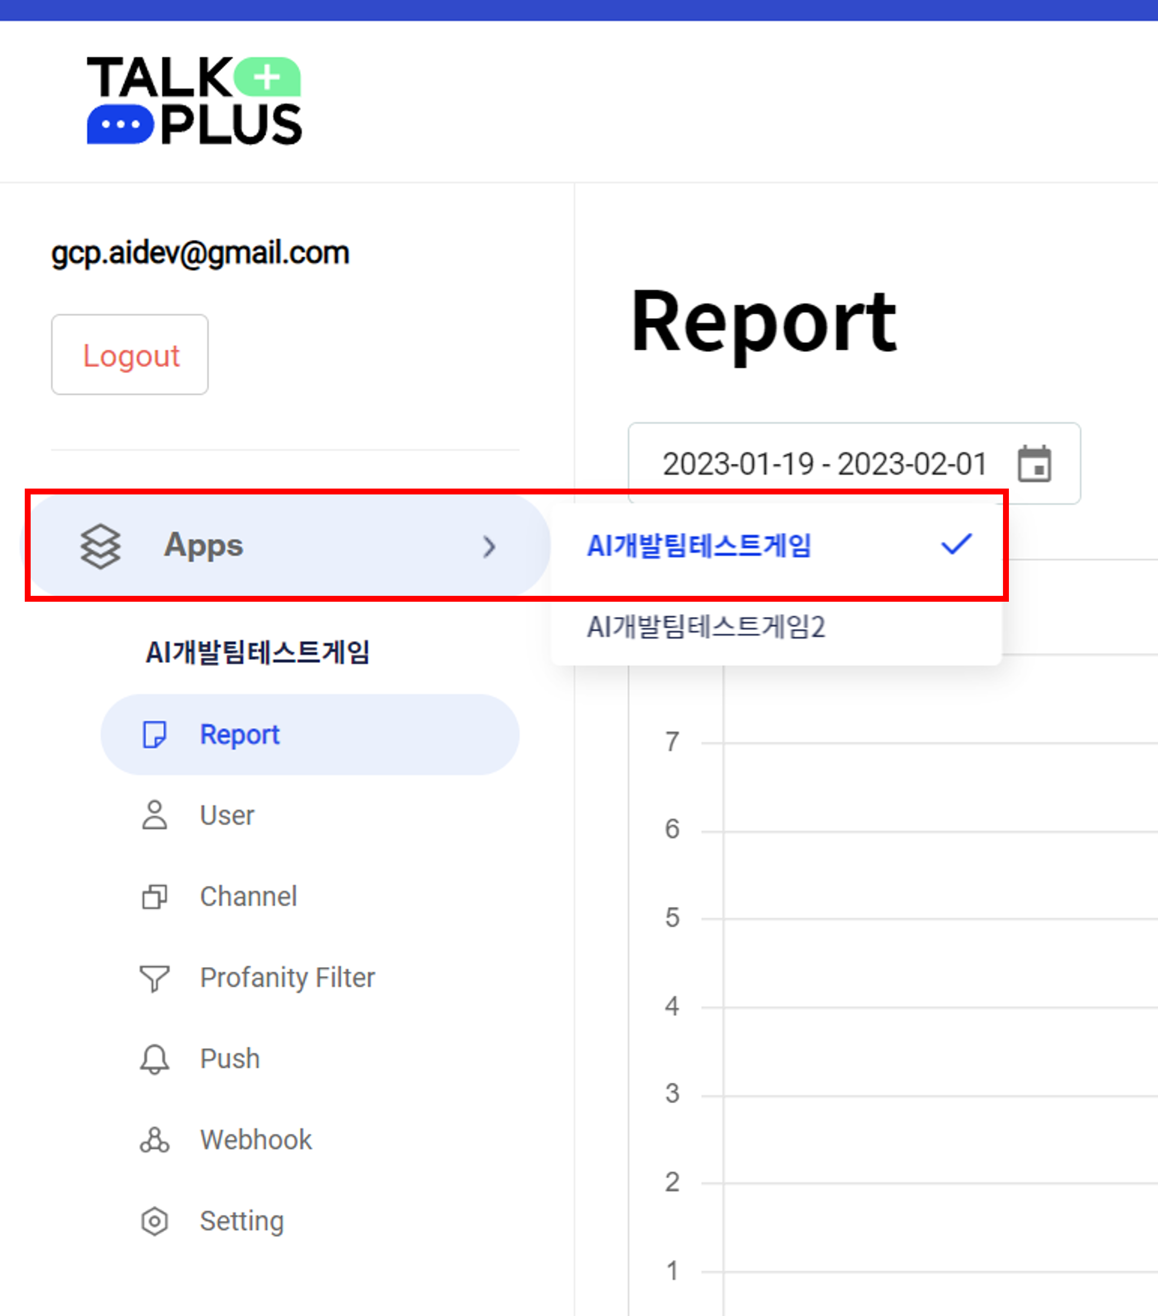
Task: Click the chart axis label 1
Action: click(x=672, y=1271)
